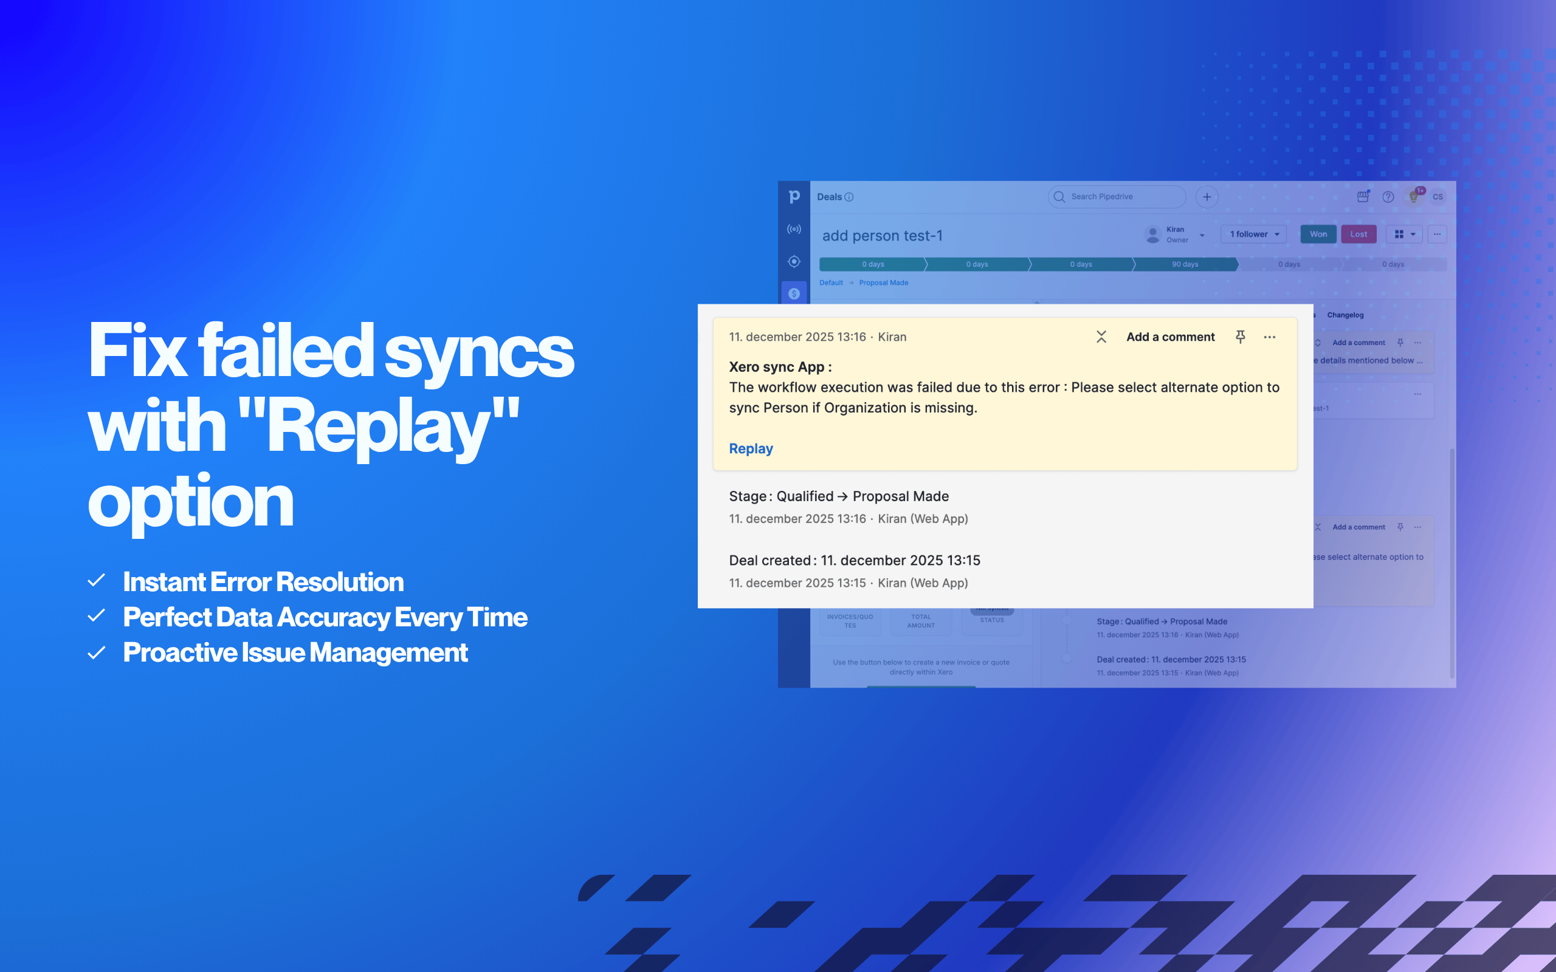Click the vertical scrollbar of the deal page
The width and height of the screenshot is (1556, 972).
[1452, 563]
